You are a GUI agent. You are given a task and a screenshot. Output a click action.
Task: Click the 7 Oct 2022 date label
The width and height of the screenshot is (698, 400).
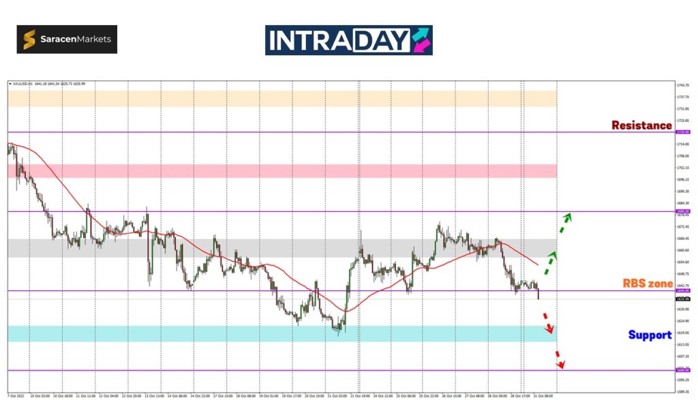[x=16, y=395]
